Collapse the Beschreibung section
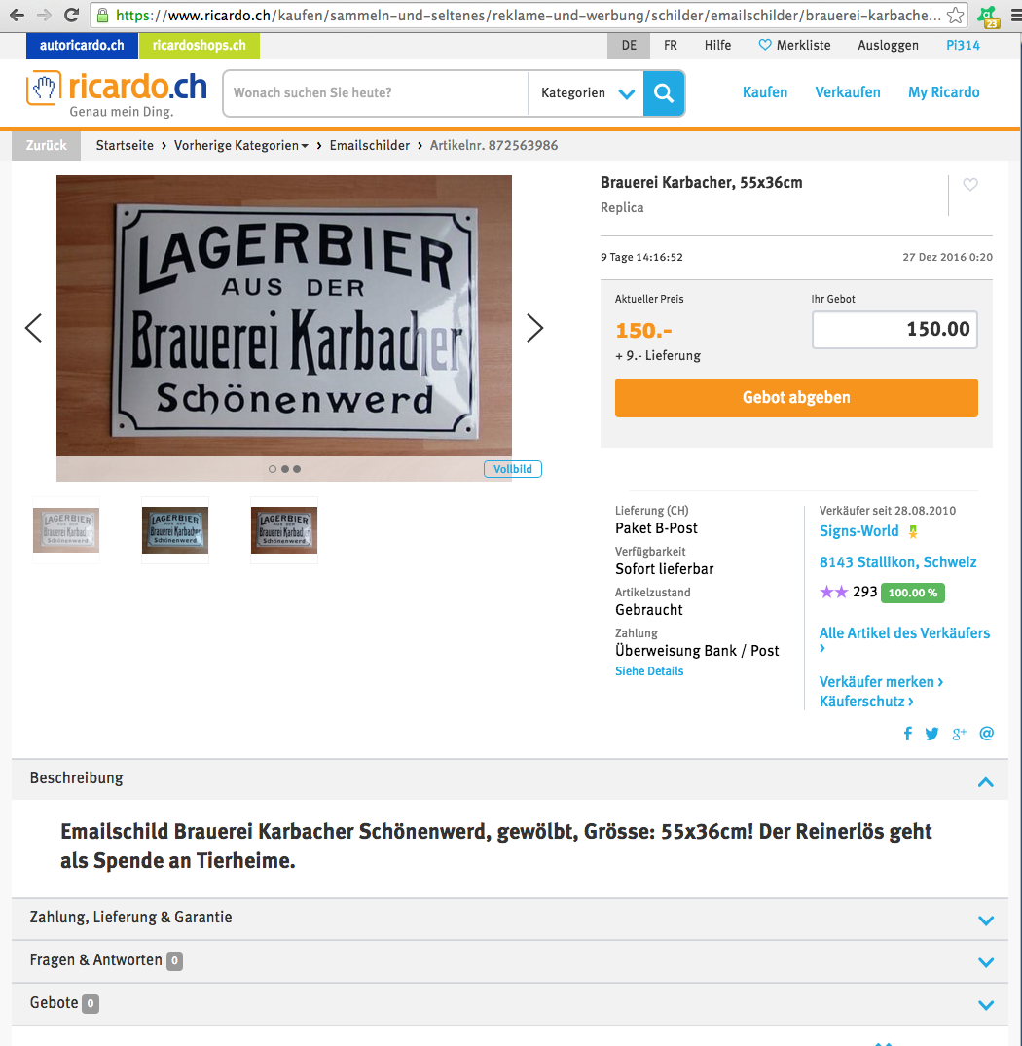Viewport: 1022px width, 1046px height. click(985, 782)
